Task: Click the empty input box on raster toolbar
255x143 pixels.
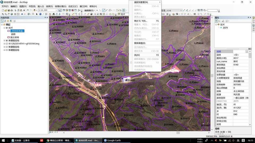Action: point(212,10)
